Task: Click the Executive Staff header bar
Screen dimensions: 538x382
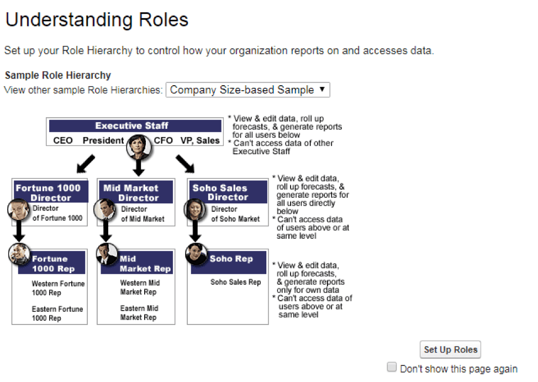Action: [x=135, y=125]
